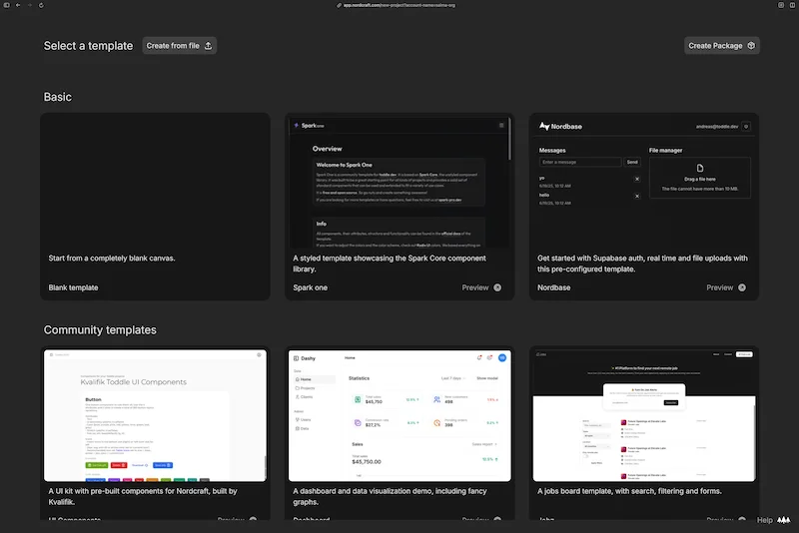Click the link icon in the address bar
The height and width of the screenshot is (533, 799).
pyautogui.click(x=339, y=5)
